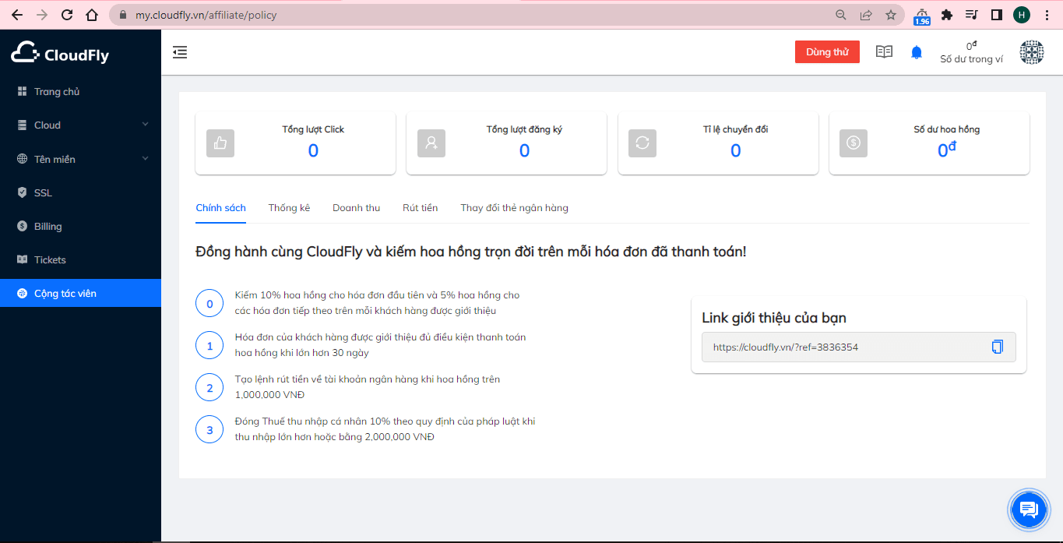The image size is (1063, 543).
Task: Click the browser address bar URL
Action: [206, 15]
